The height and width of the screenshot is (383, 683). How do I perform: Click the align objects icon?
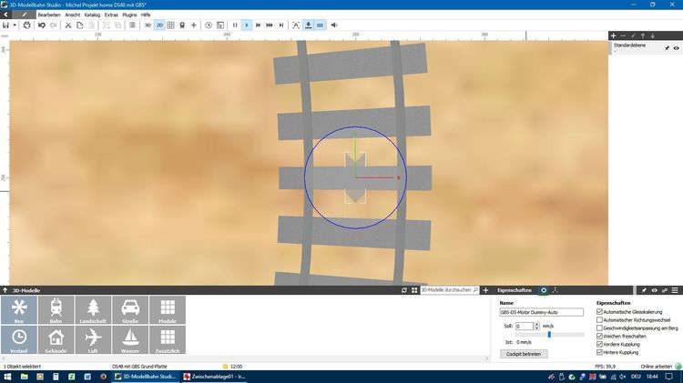[x=132, y=25]
